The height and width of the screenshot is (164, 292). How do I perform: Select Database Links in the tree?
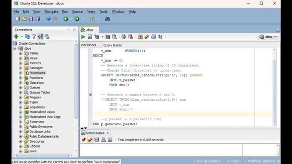click(x=40, y=132)
